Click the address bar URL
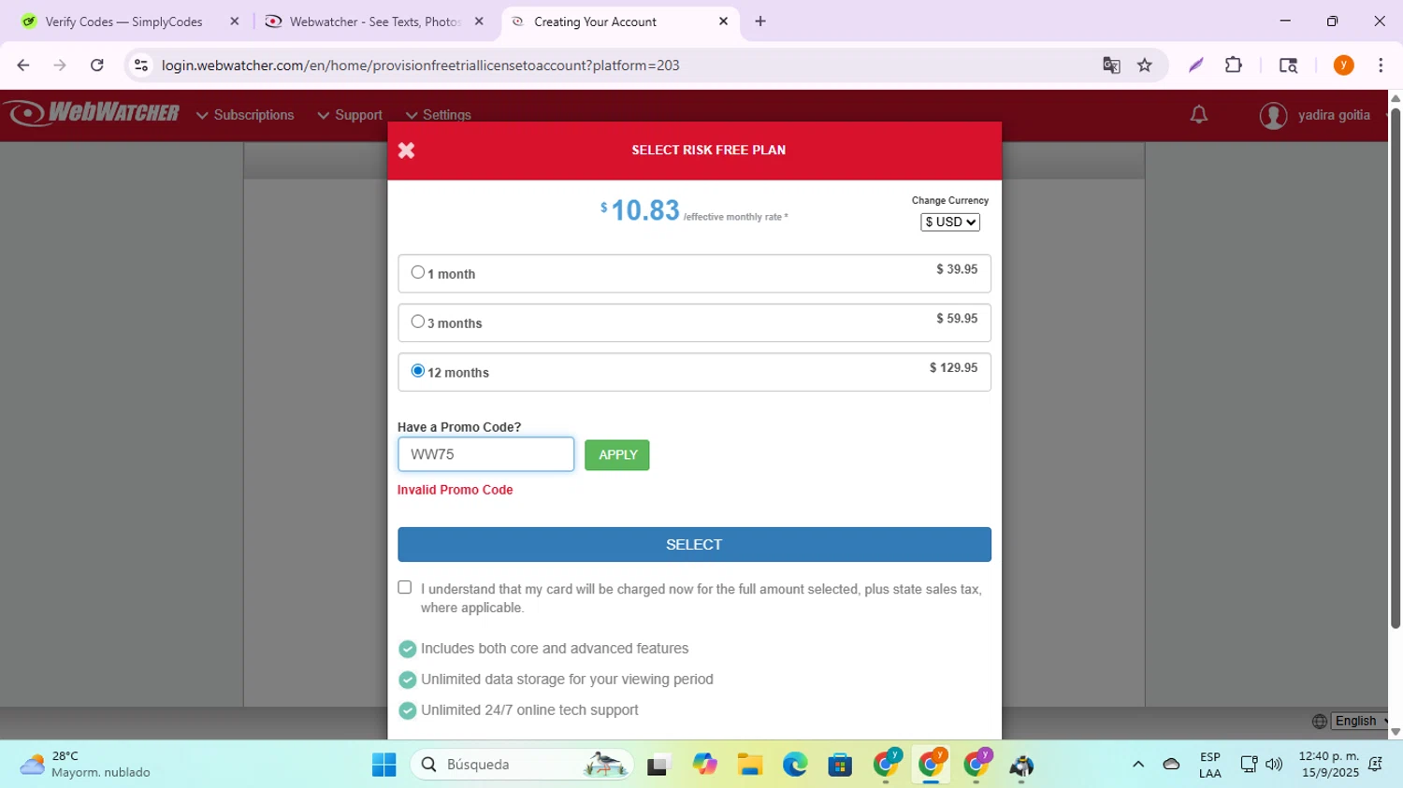This screenshot has width=1403, height=788. tap(420, 65)
